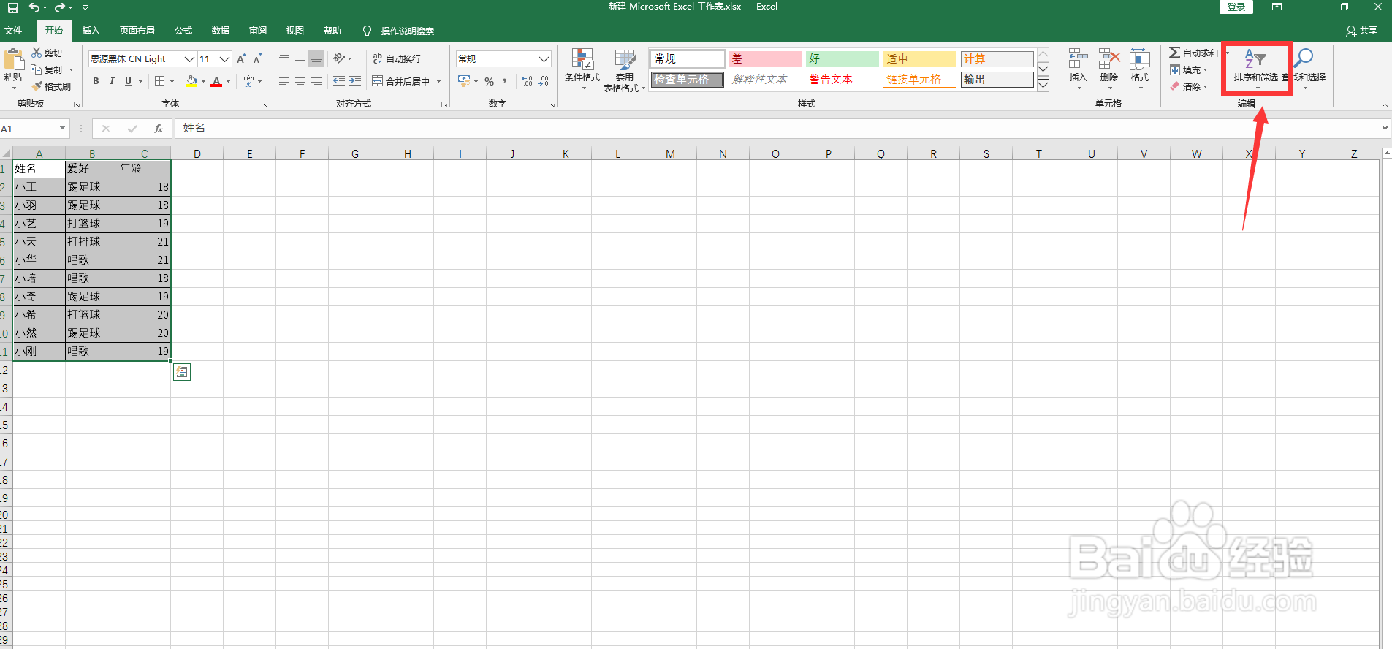Open the File 文件 tab
Viewport: 1392px width, 649px height.
pyautogui.click(x=13, y=31)
